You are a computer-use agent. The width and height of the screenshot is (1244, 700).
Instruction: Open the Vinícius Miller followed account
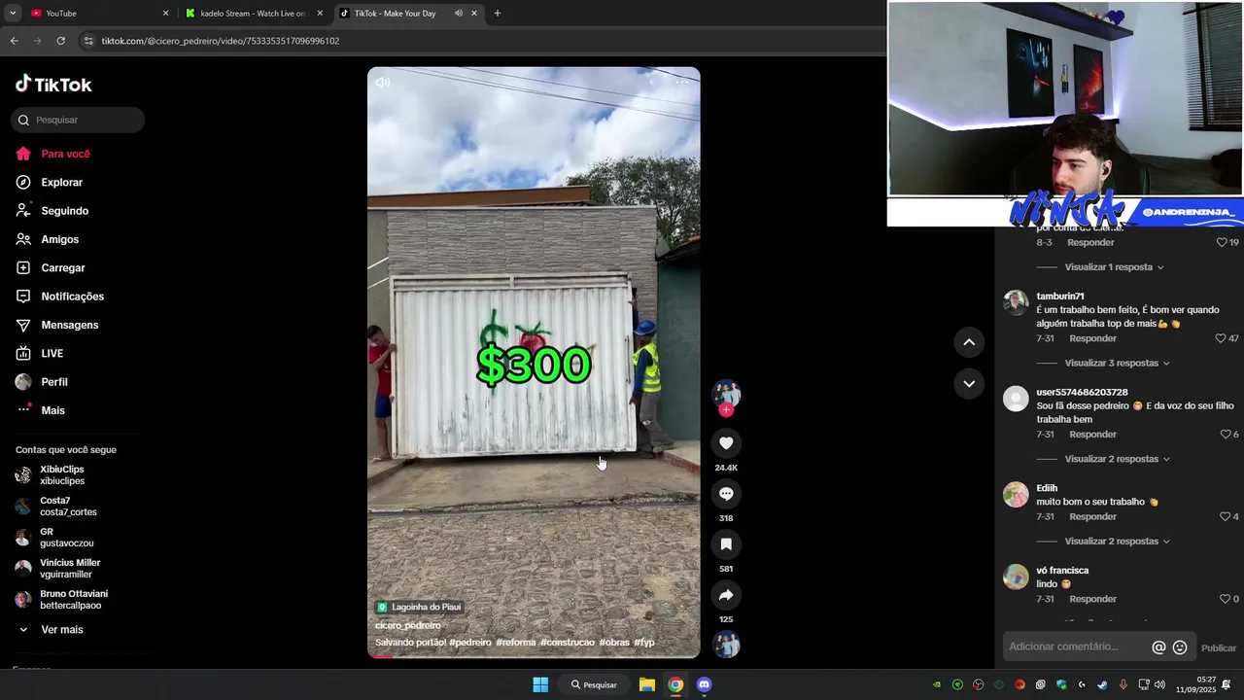click(58, 569)
